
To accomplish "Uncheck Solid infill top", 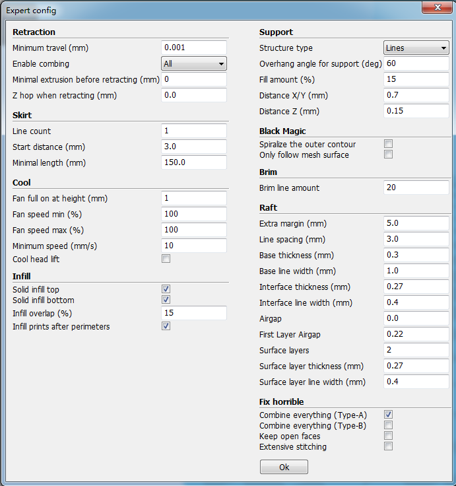I will click(166, 289).
